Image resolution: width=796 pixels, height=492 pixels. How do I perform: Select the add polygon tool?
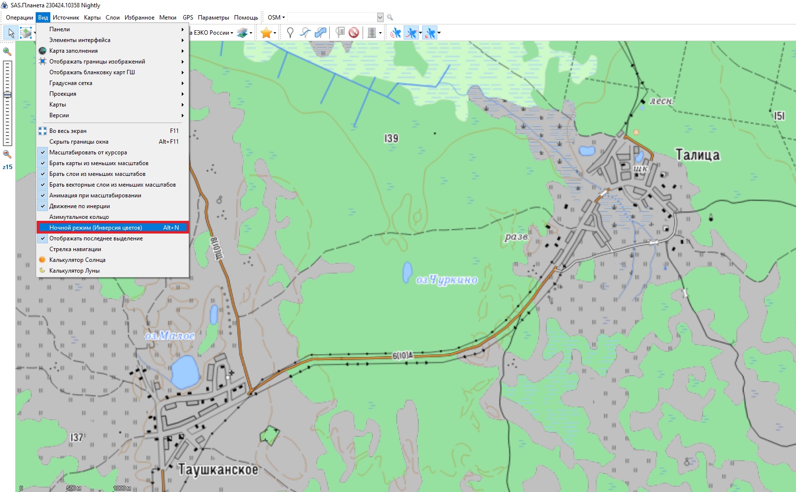tap(321, 33)
